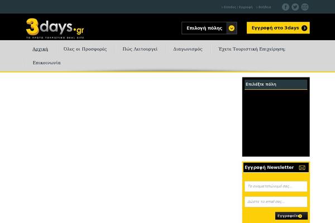Click the 3days.gr logo

tap(55, 28)
